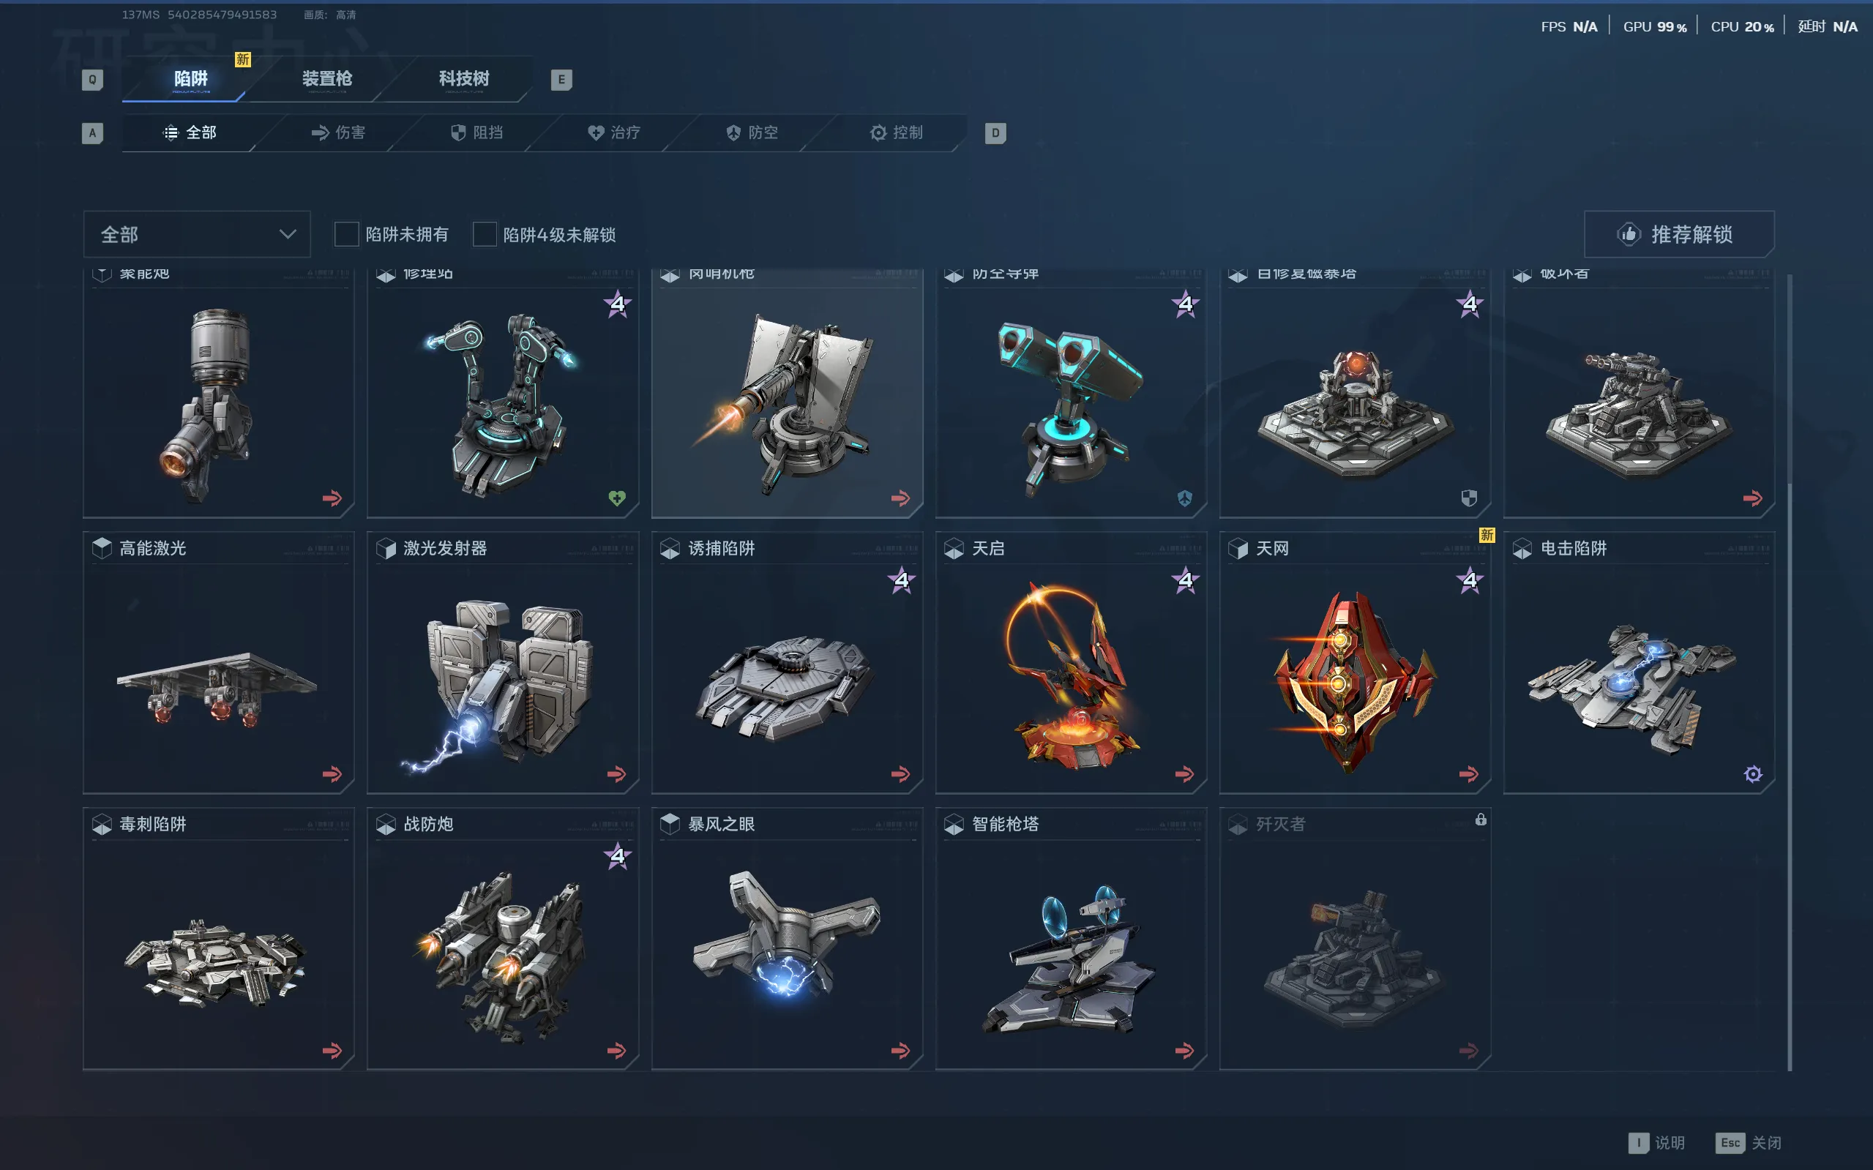Select the 伤害 category filter

coord(338,132)
